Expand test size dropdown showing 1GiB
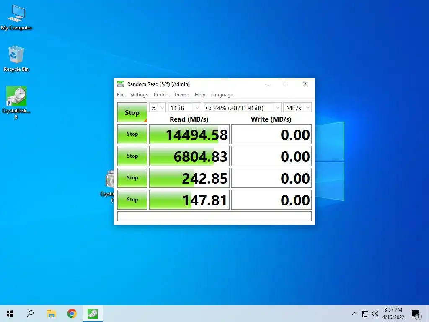The width and height of the screenshot is (429, 322). pos(184,108)
